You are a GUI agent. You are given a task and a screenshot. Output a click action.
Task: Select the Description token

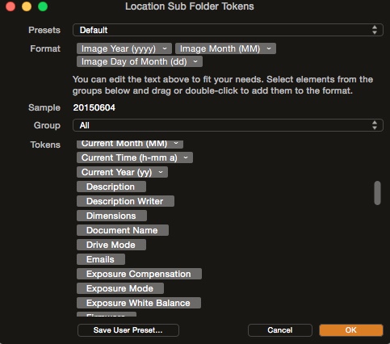pos(111,187)
